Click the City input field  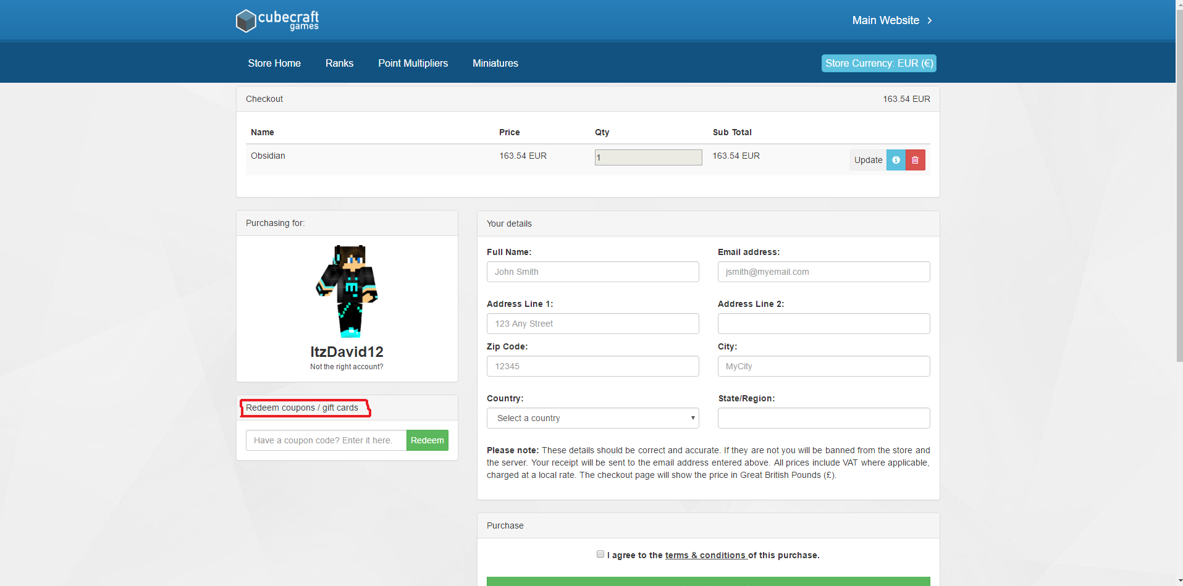[824, 366]
